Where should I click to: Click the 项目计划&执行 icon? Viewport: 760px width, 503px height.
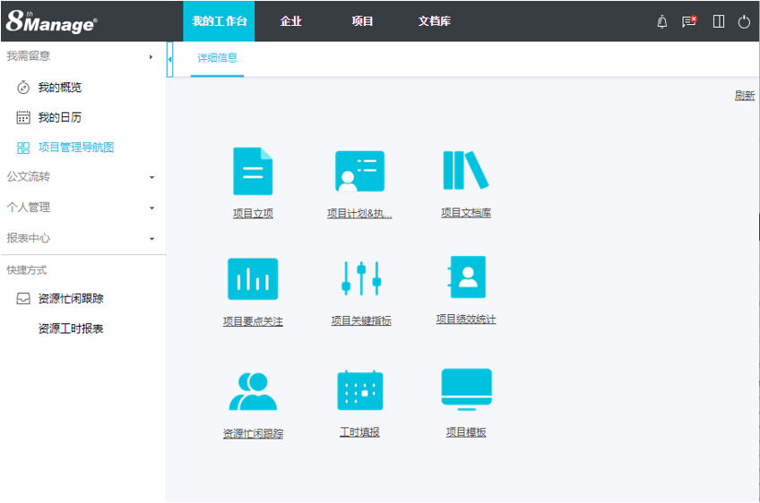click(359, 171)
